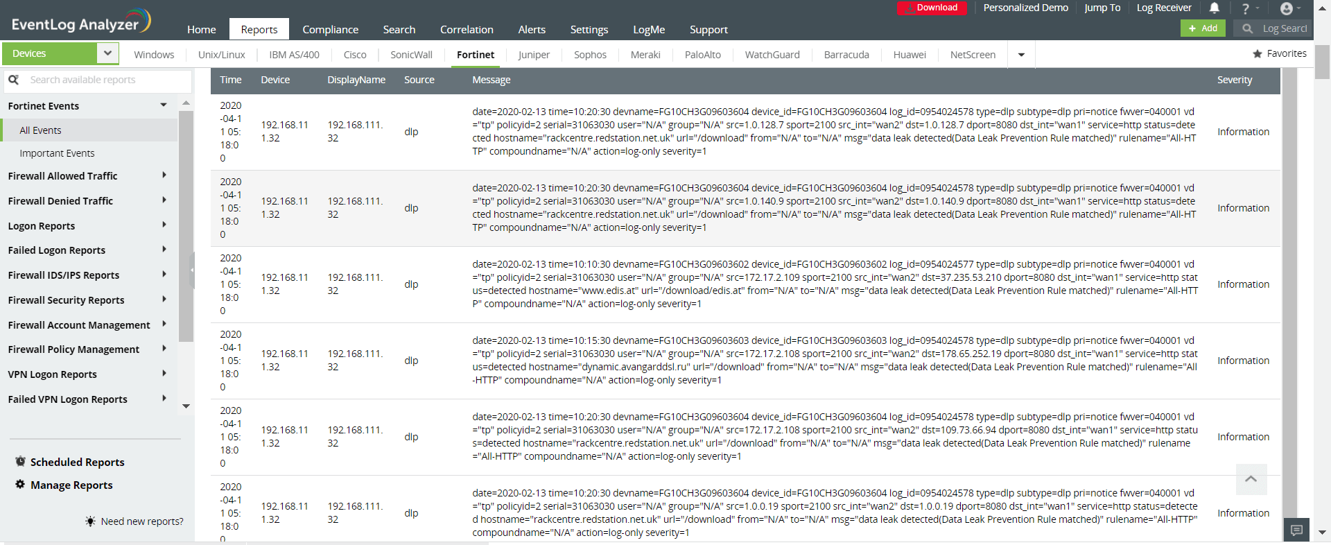Open the Alerts tab

[x=532, y=29]
